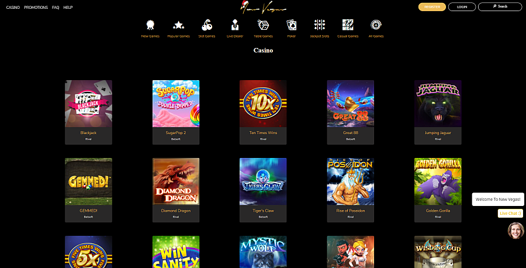Click the New Vegas logo
The image size is (526, 268).
(x=263, y=8)
